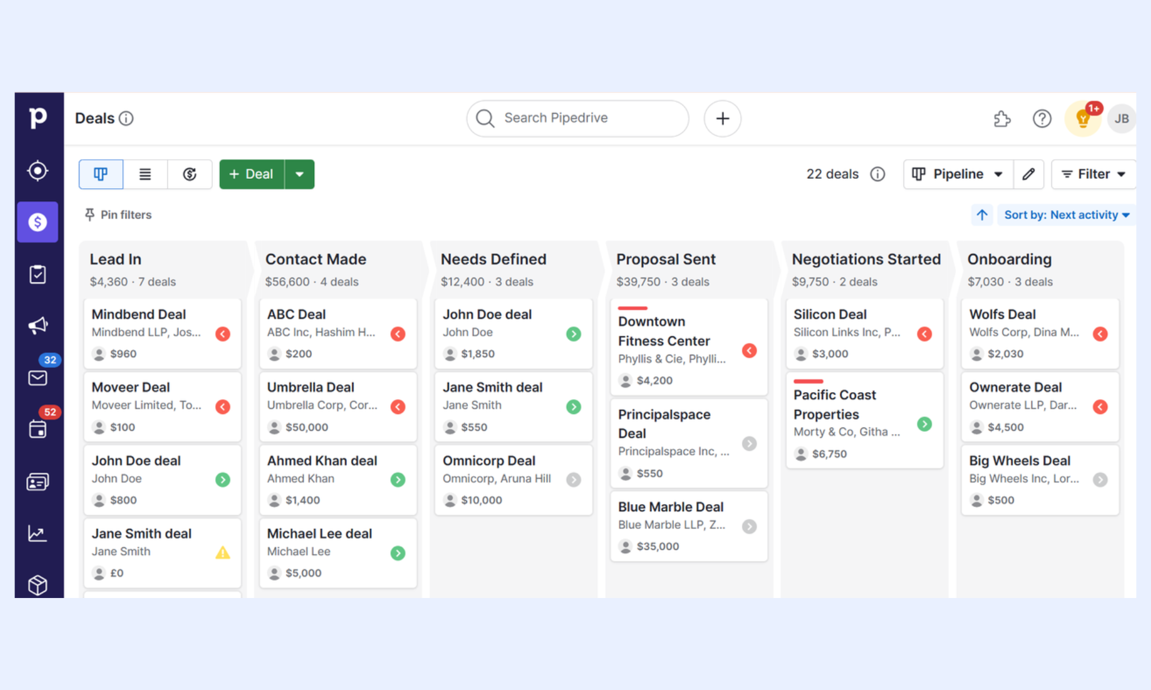The height and width of the screenshot is (690, 1151).
Task: Click the Lead In stage header
Action: pos(116,259)
